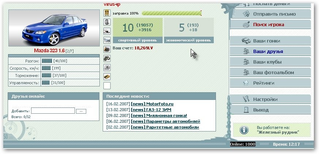Click the [31/100] Управляемость value
This screenshot has width=319, height=154.
click(x=58, y=83)
